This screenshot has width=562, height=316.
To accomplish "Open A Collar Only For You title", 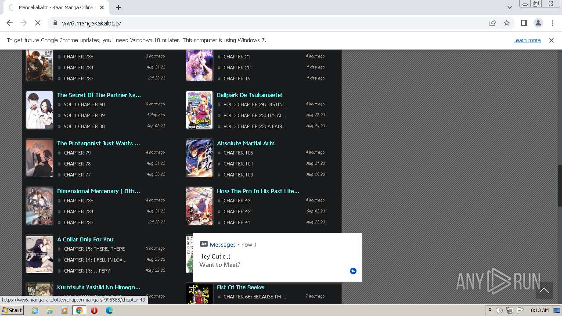I will 85,239.
